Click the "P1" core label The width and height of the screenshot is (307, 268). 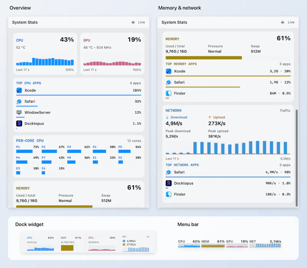pyautogui.click(x=18, y=147)
